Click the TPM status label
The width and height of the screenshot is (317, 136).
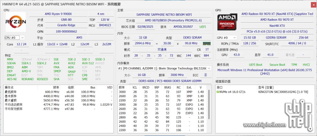click(294, 65)
